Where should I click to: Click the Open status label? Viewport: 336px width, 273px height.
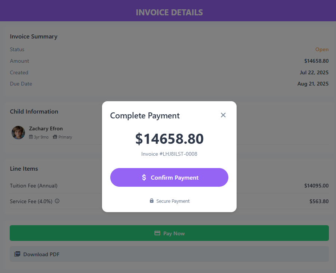(322, 49)
